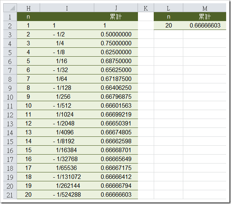Select row 10 header
The height and width of the screenshot is (204, 231).
coord(10,97)
